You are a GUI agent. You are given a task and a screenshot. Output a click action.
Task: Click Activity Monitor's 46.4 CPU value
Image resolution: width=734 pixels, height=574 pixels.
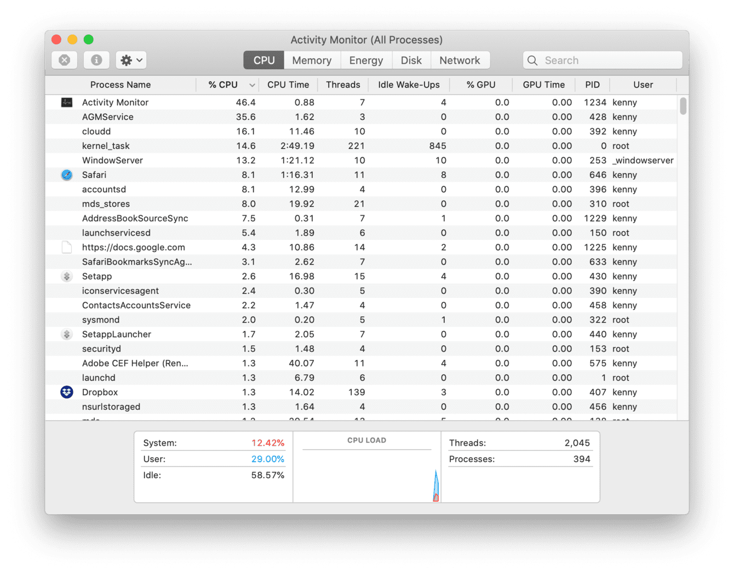(246, 102)
